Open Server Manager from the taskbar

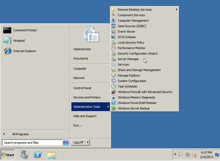(x=24, y=155)
